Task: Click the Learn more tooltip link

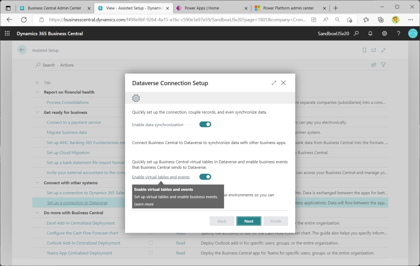Action: 144,204
